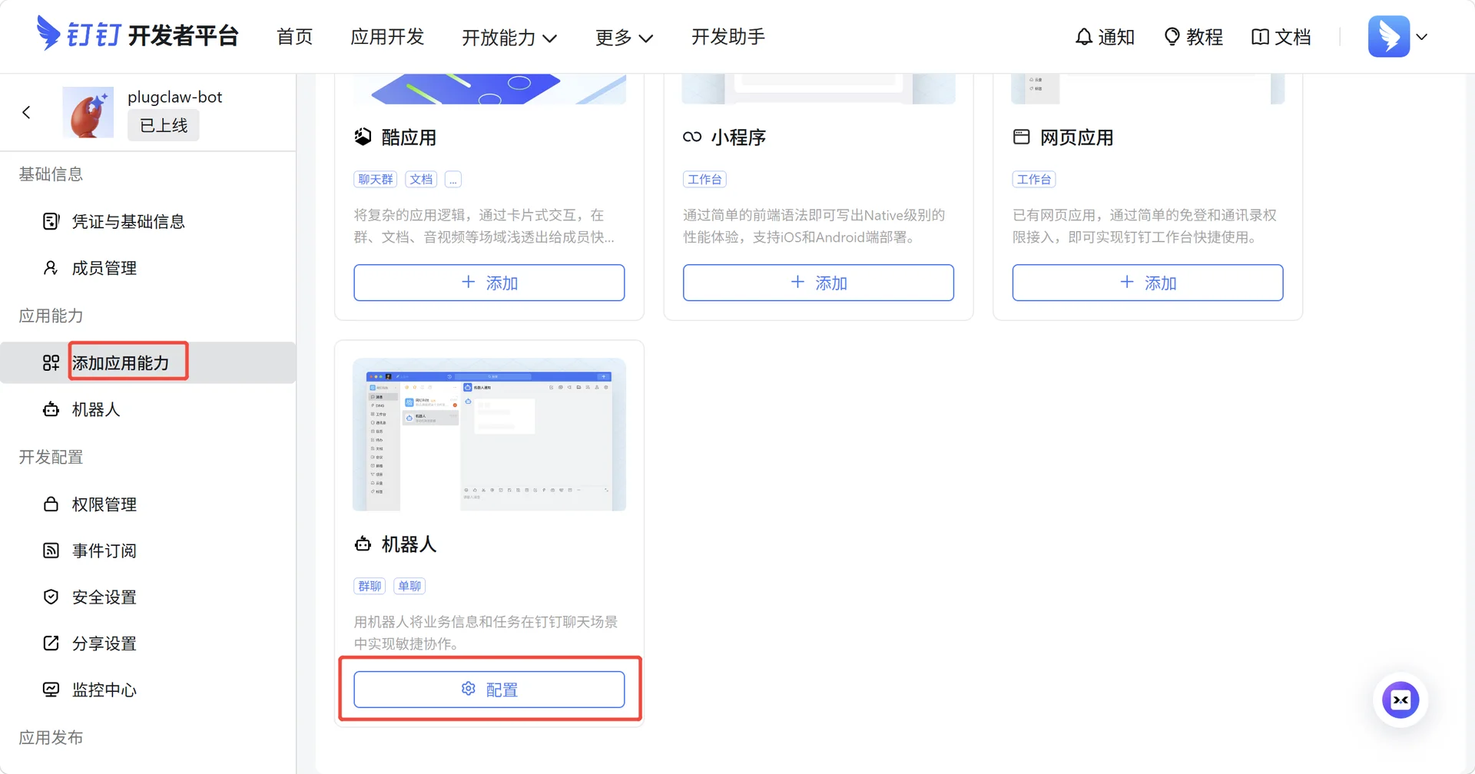Click the 单聊 tag on 机器人
The height and width of the screenshot is (774, 1475).
[x=409, y=587]
